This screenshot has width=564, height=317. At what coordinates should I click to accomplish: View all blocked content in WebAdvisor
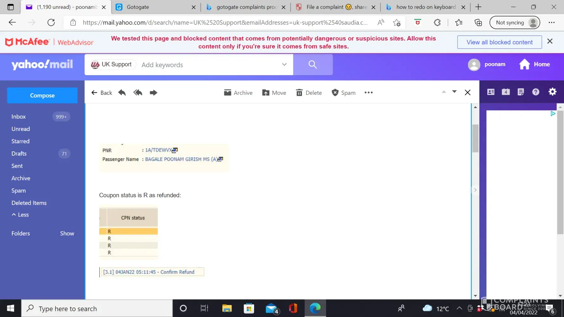point(500,42)
